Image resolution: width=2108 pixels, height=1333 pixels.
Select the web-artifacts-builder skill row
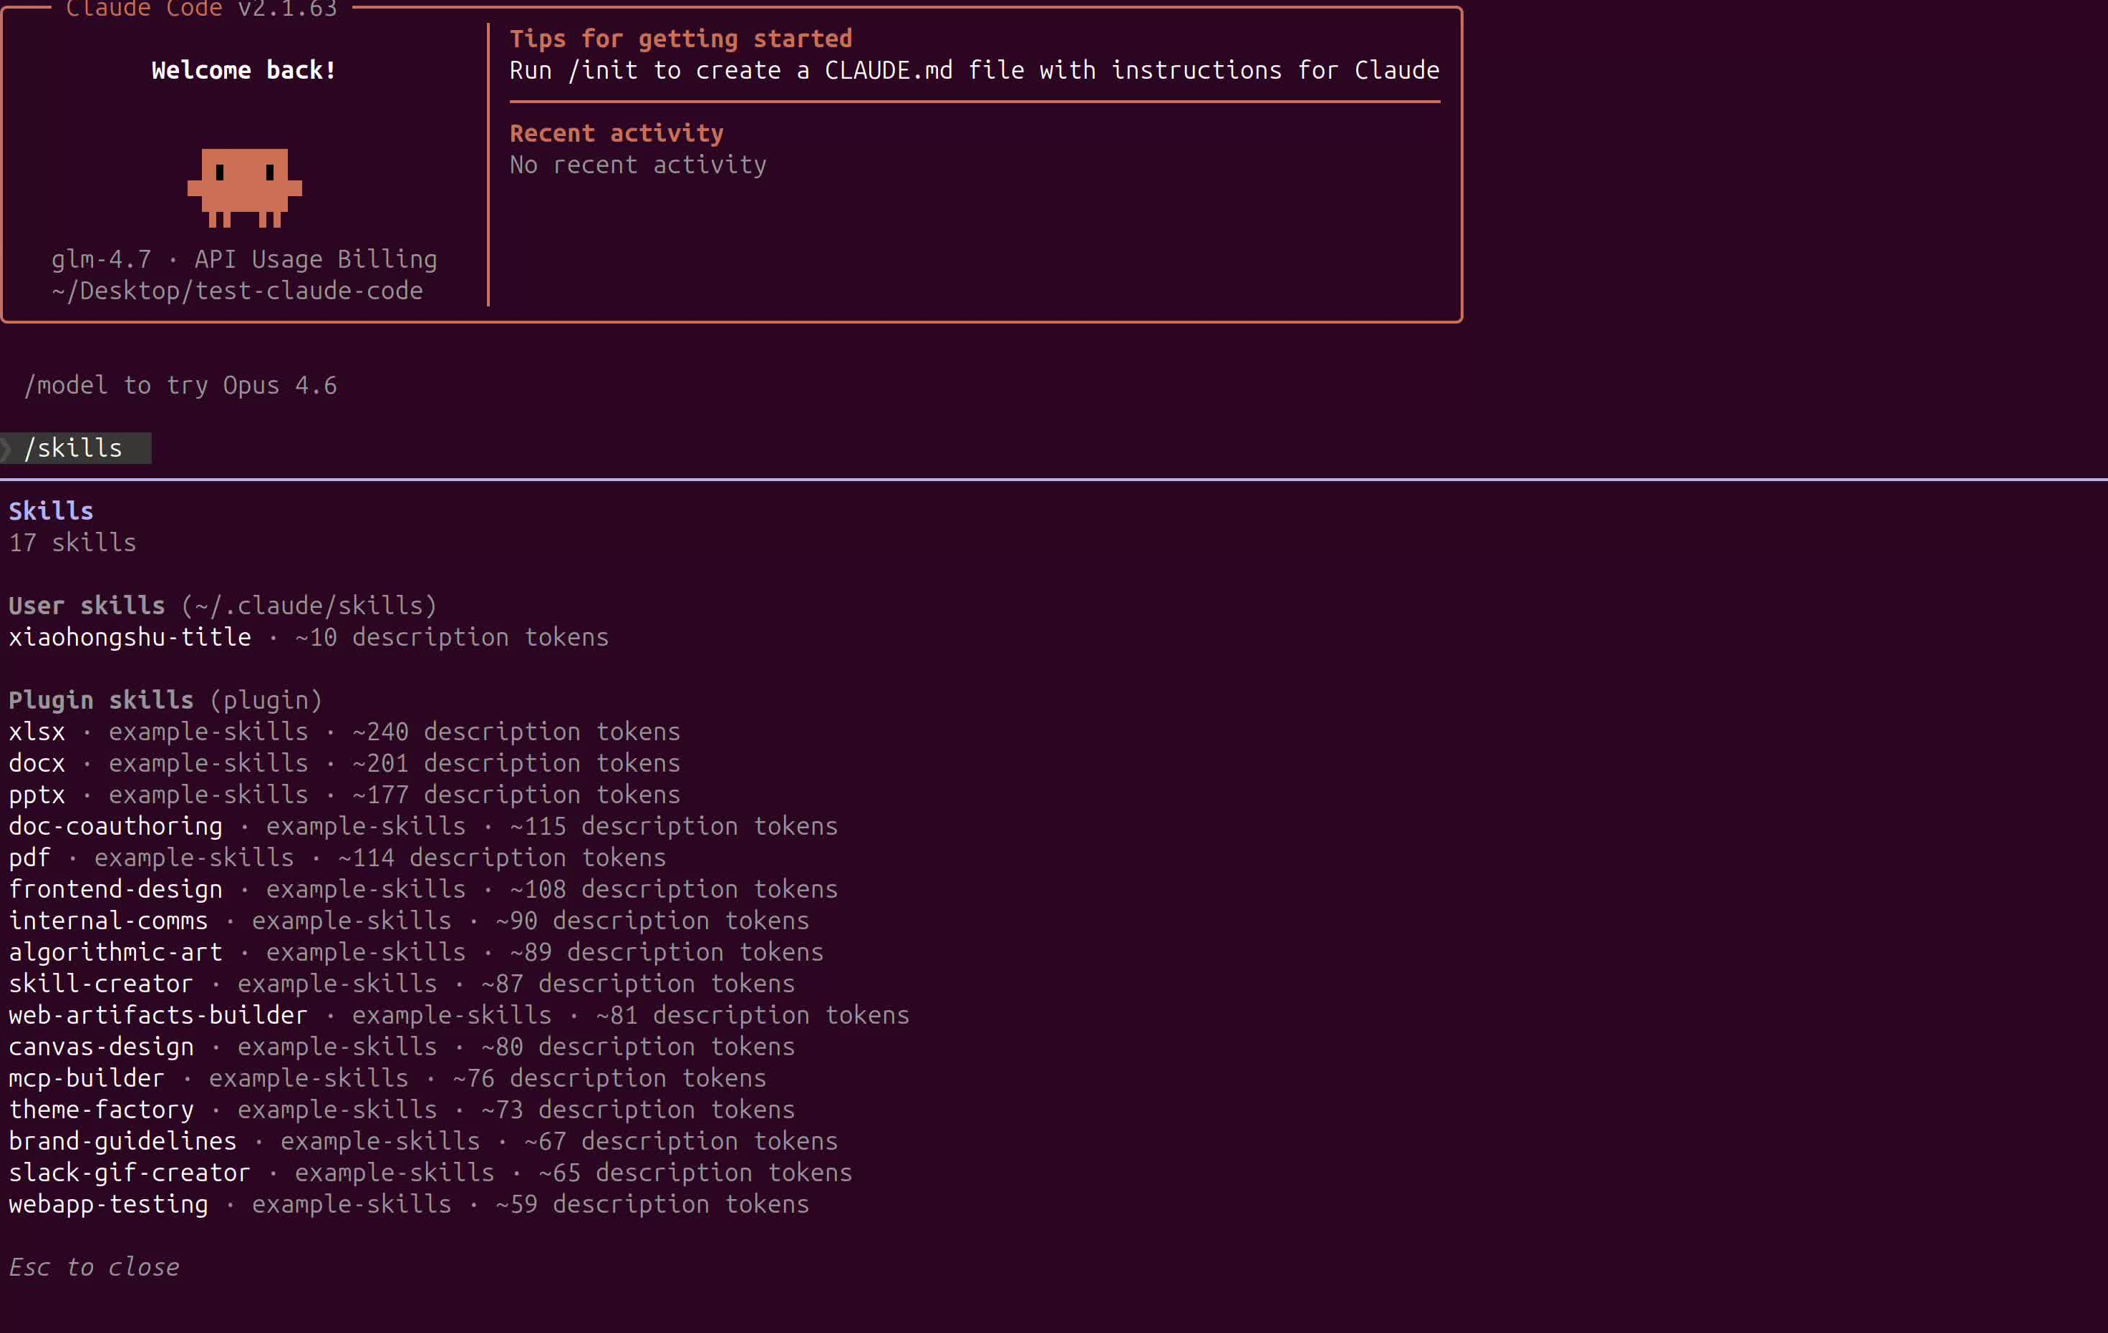(x=460, y=1015)
